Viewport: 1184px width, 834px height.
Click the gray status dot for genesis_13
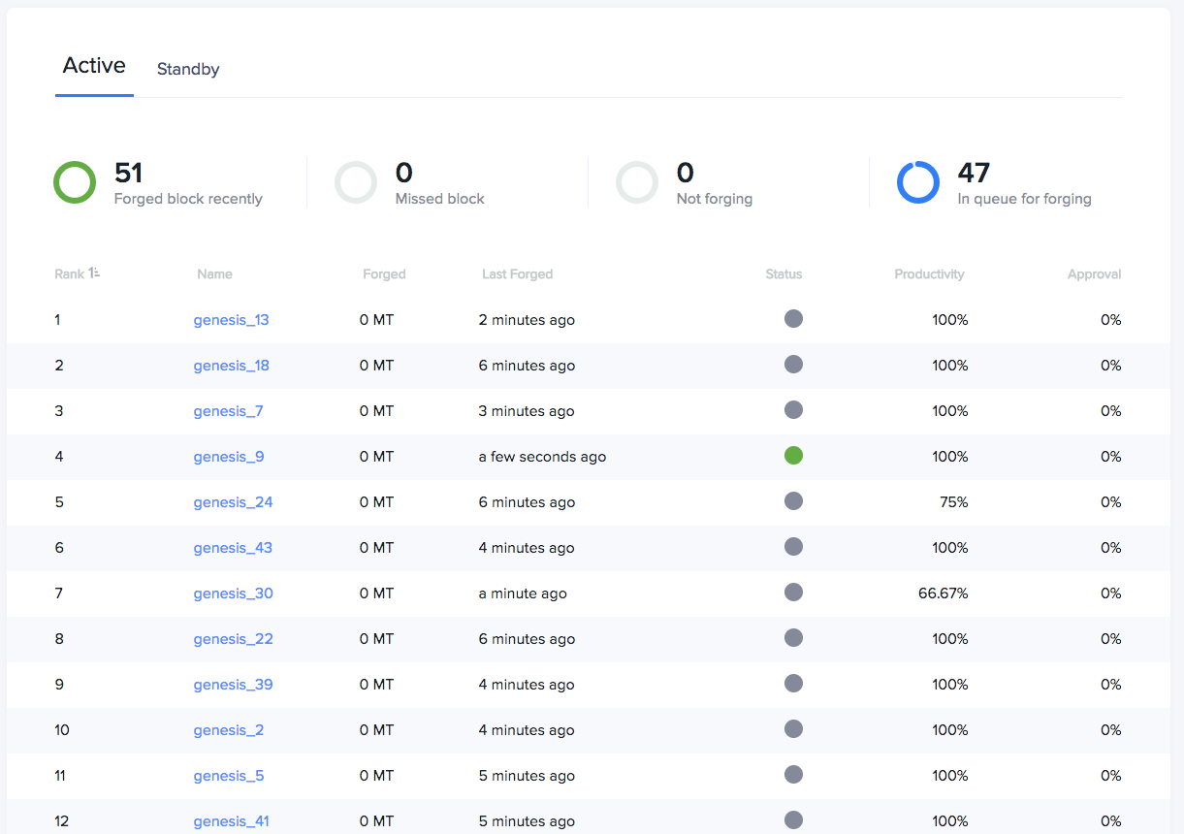793,319
